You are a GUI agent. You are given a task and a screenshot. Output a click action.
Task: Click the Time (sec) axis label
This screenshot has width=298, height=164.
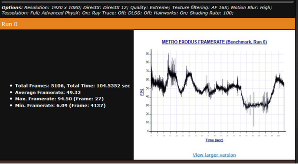pos(214,140)
